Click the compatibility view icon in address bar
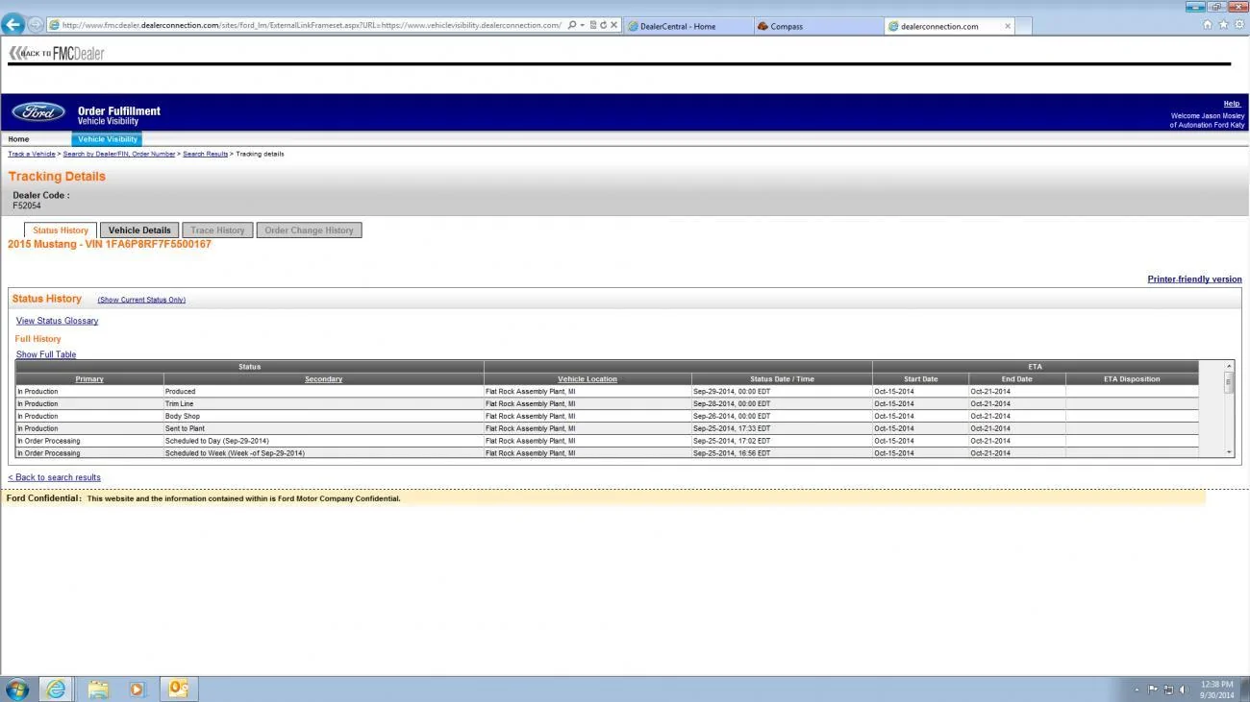Viewport: 1250px width, 702px height. 593,25
